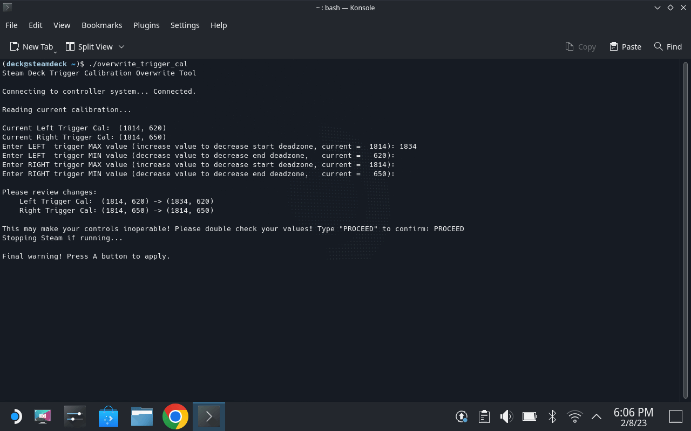Viewport: 691px width, 431px height.
Task: Click the "Enter RIGHT trigger MIN value" line
Action: (199, 174)
